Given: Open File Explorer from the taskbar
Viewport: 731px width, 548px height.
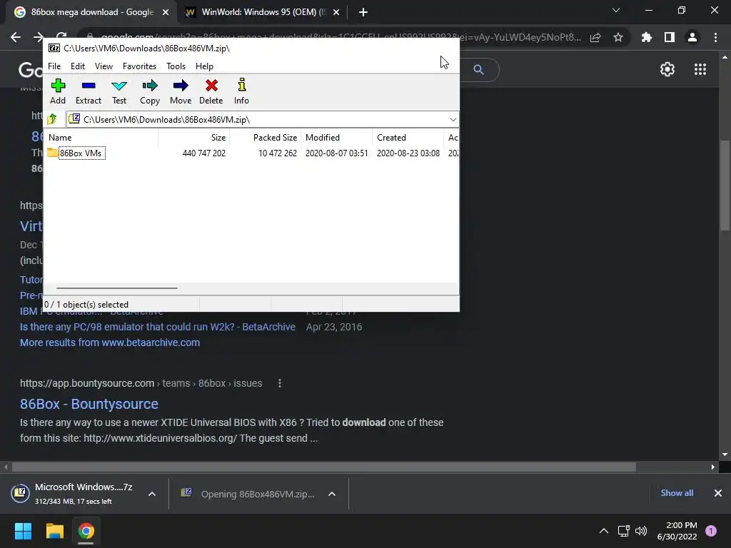Looking at the screenshot, I should coord(54,531).
